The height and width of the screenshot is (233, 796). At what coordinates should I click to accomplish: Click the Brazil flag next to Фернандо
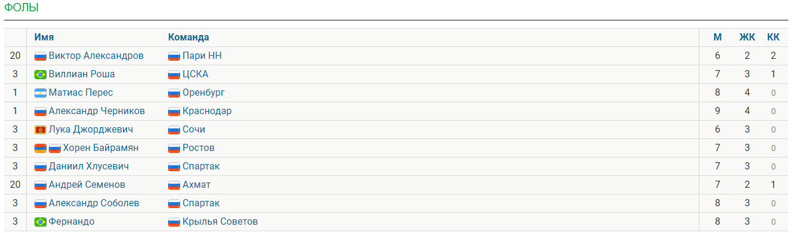pyautogui.click(x=41, y=222)
